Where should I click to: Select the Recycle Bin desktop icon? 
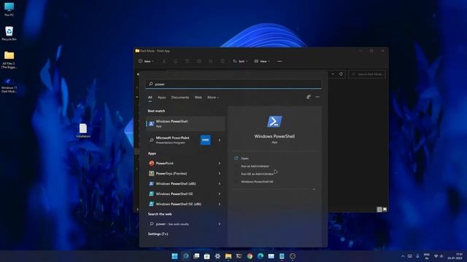click(x=9, y=33)
